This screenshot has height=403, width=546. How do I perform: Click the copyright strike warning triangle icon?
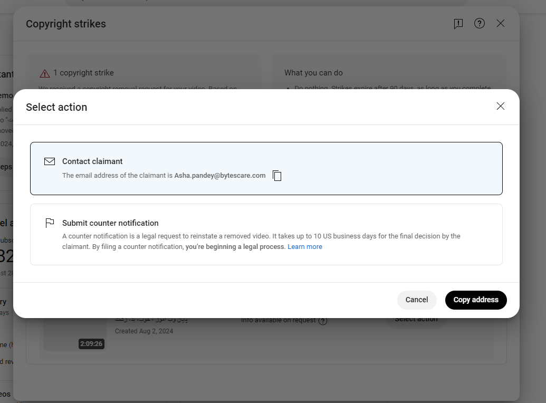point(44,73)
